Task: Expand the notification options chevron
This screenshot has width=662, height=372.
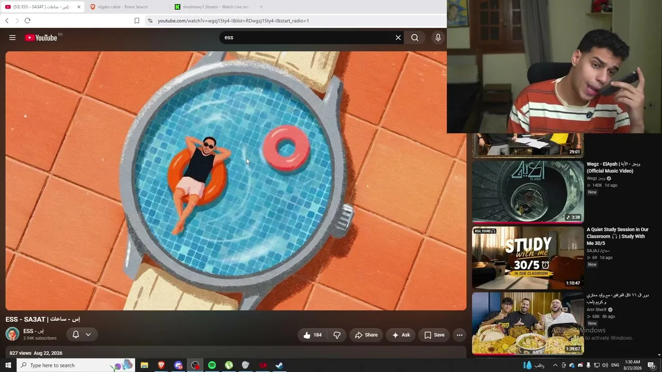Action: 88,334
